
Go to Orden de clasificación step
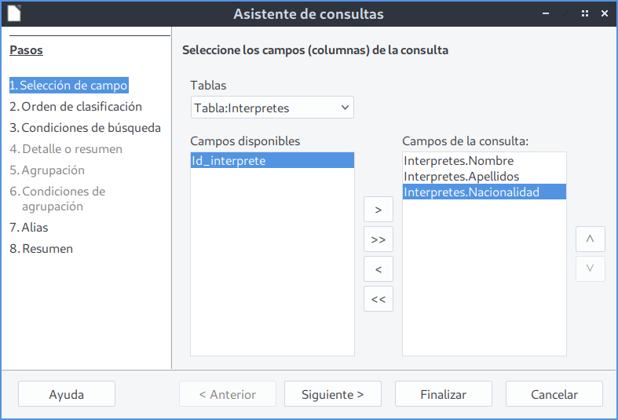coord(75,107)
